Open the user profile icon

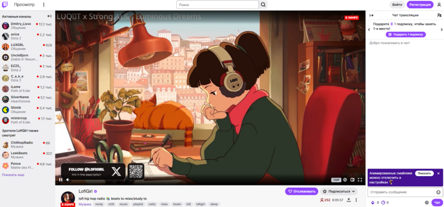pyautogui.click(x=439, y=4)
